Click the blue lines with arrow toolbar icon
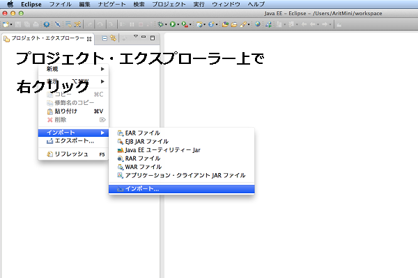This screenshot has height=278, width=418. (68, 24)
